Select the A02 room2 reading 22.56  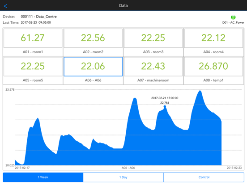[x=93, y=38]
